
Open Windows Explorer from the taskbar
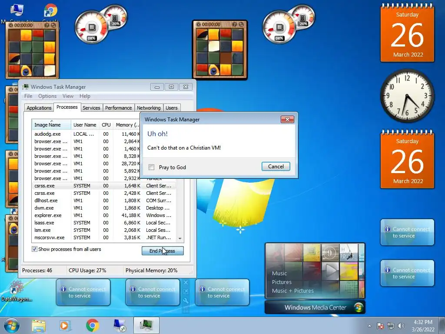39,325
